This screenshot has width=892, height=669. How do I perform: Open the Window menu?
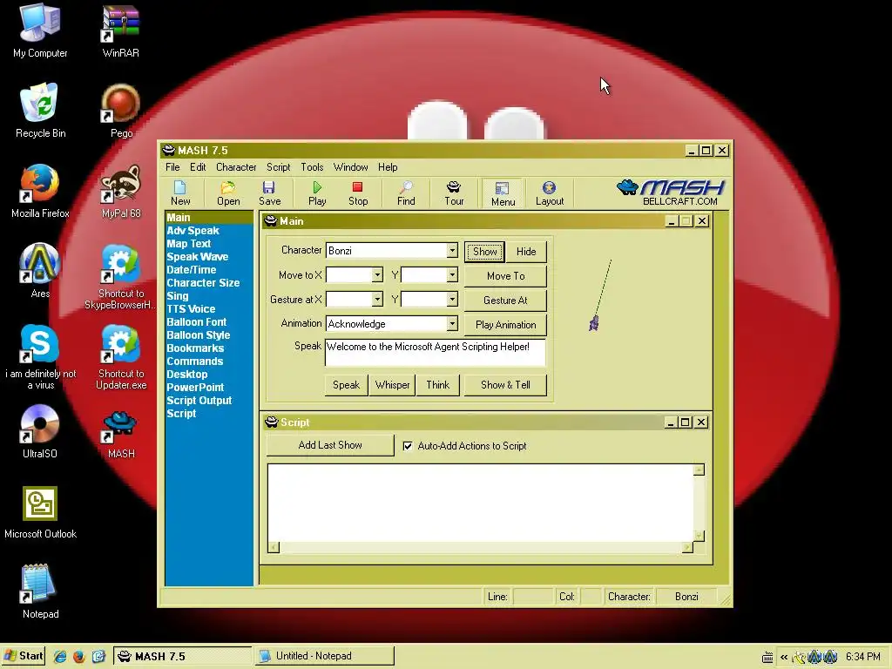click(350, 167)
